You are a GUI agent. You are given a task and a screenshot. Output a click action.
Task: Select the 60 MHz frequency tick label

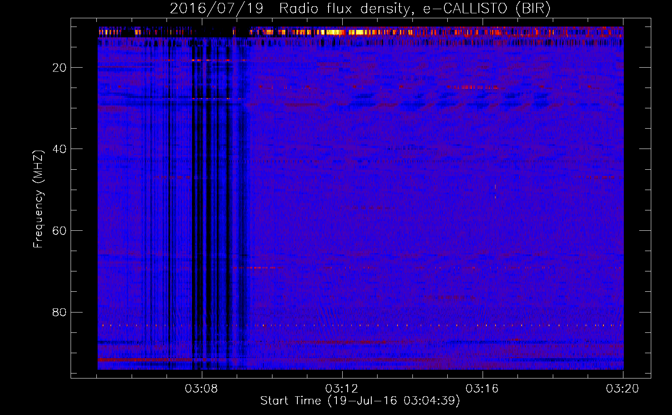tap(59, 231)
